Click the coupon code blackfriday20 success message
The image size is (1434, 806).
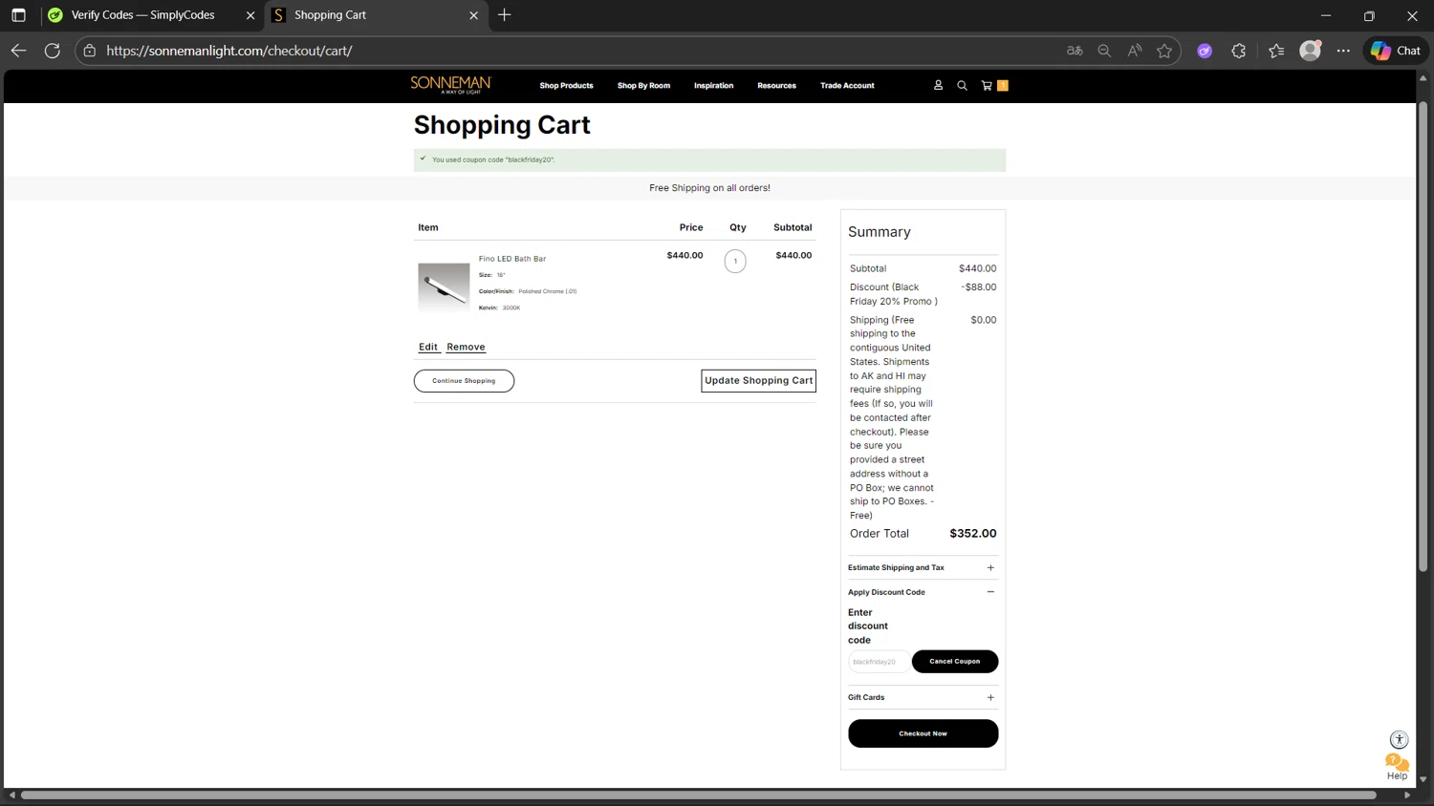pyautogui.click(x=709, y=159)
